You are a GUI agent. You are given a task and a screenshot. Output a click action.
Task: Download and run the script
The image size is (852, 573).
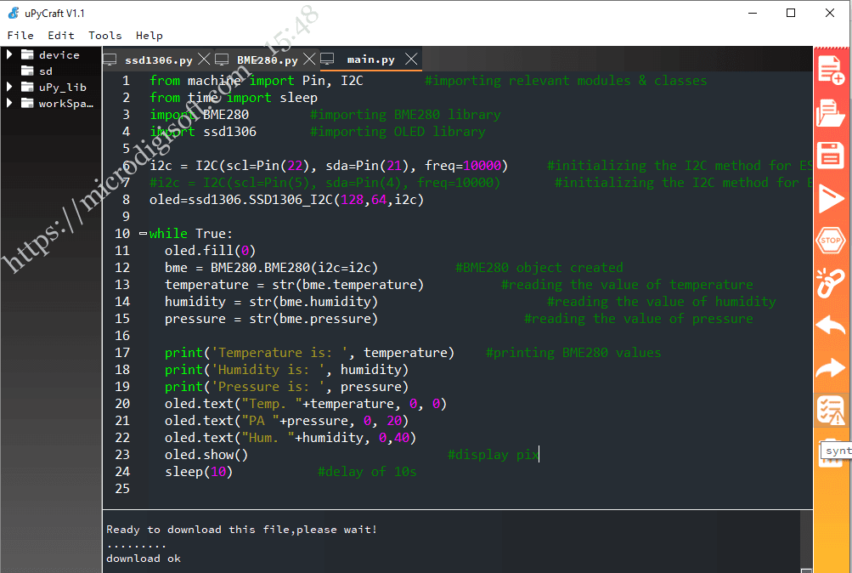830,199
